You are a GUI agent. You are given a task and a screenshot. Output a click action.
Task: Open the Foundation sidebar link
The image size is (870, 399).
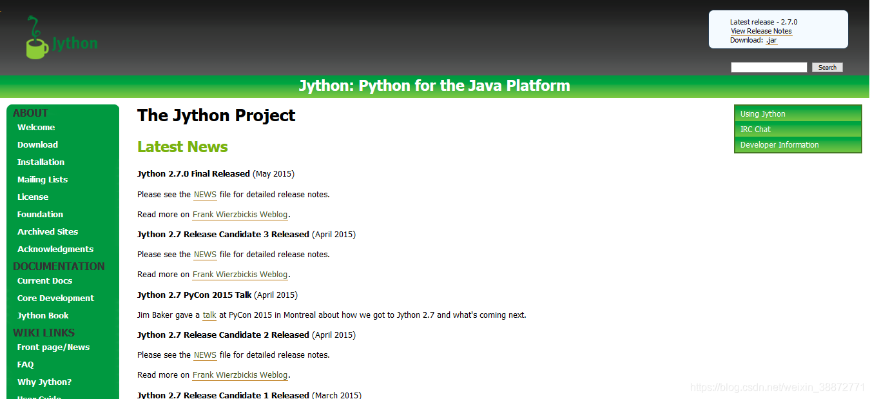(40, 215)
